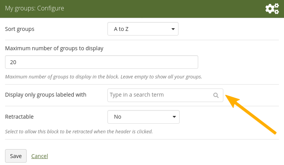Focus the maximum number of groups field
The height and width of the screenshot is (165, 284).
[x=101, y=62]
